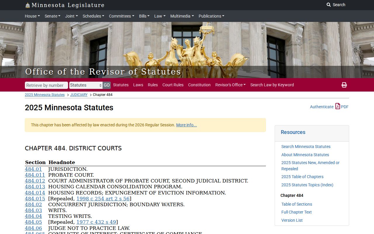The width and height of the screenshot is (374, 234).
Task: Open the More info link
Action: pyautogui.click(x=186, y=125)
